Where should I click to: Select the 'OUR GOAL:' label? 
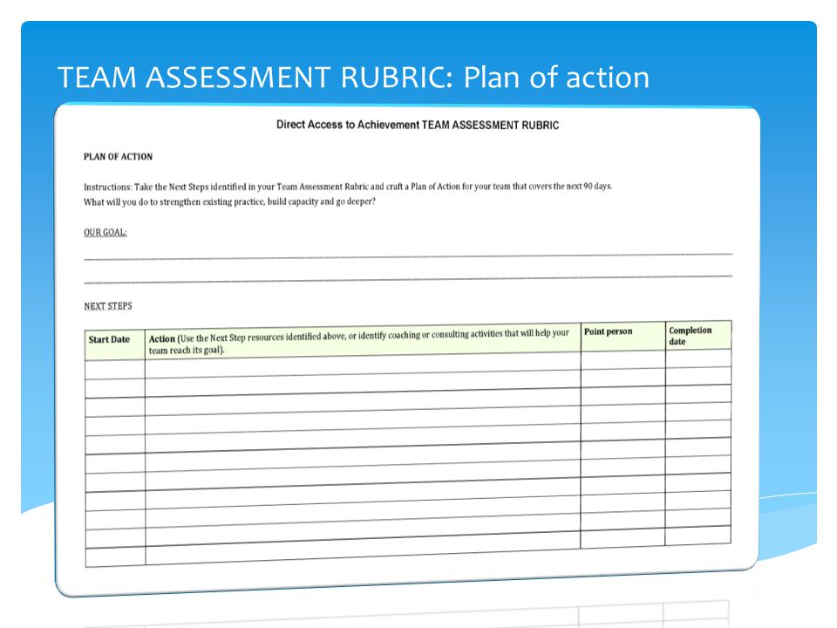coord(105,232)
